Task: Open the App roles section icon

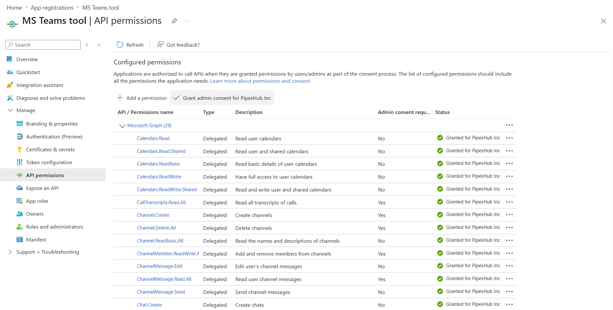Action: point(19,201)
